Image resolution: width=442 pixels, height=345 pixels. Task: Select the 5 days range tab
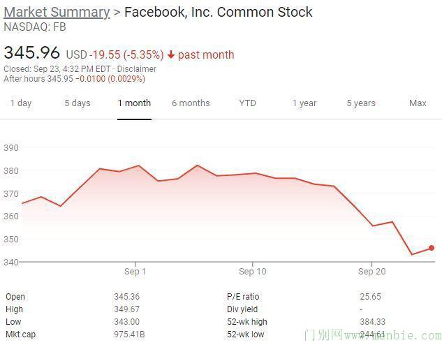coord(78,103)
